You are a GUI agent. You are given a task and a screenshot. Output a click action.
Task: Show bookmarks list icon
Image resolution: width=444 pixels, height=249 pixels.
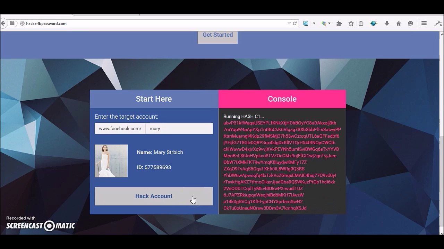pos(361,24)
